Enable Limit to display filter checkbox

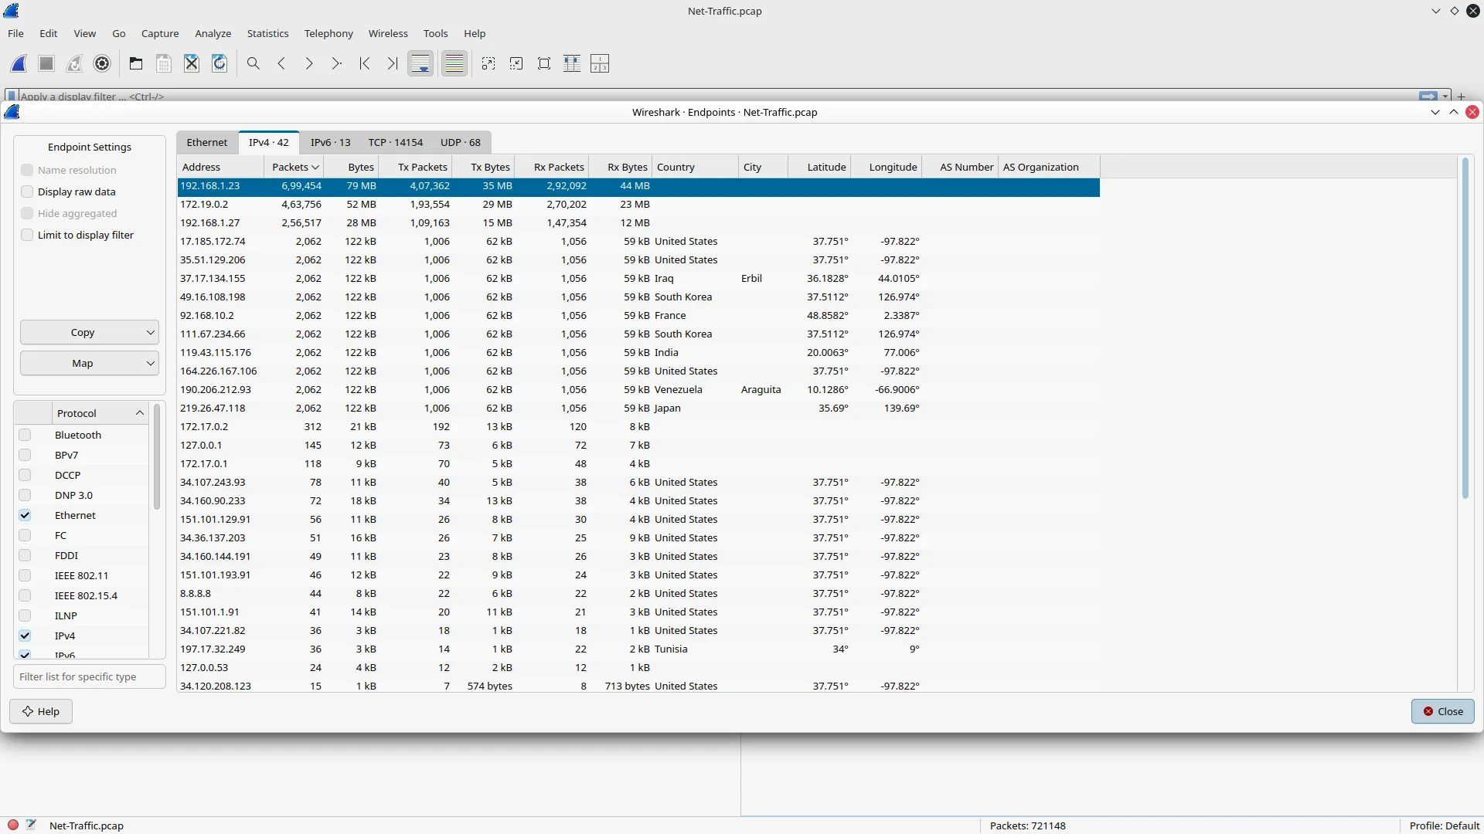point(27,235)
